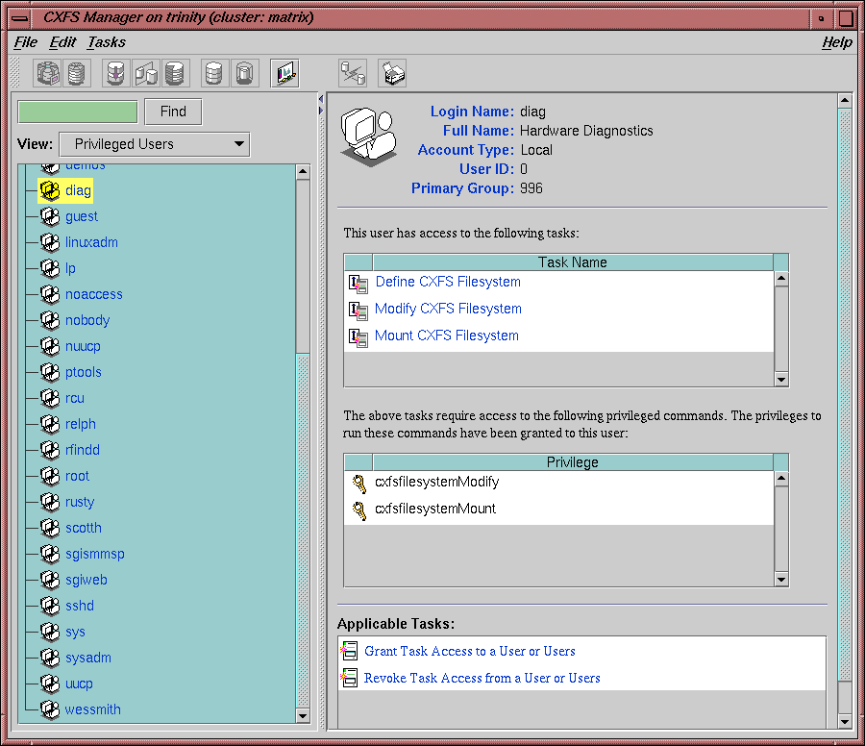Image resolution: width=865 pixels, height=746 pixels.
Task: Click the user icon beside linuxadm
Action: click(x=50, y=242)
